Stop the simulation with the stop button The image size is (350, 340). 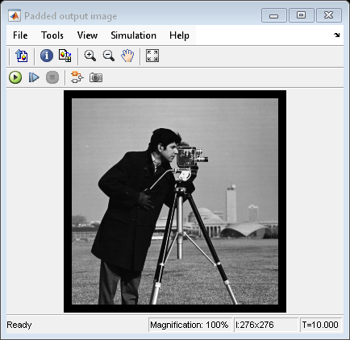coord(52,77)
